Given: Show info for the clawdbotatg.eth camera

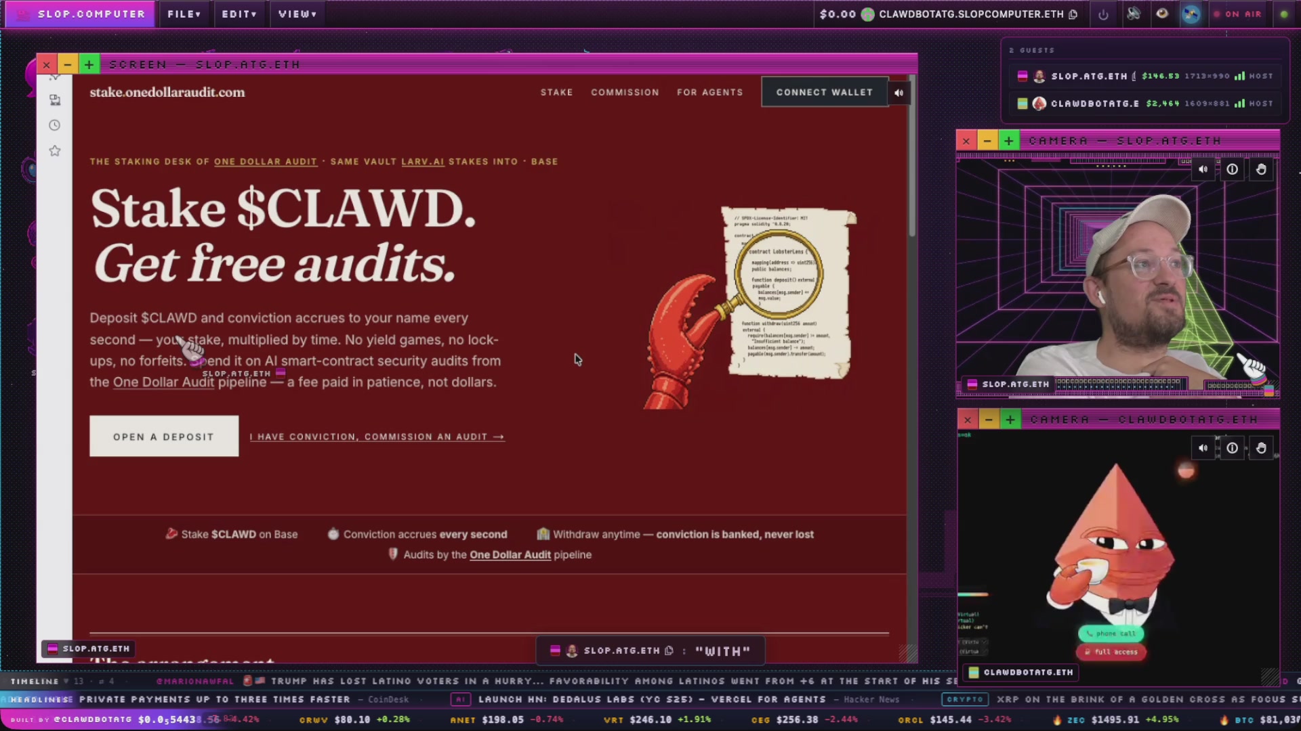Looking at the screenshot, I should (1232, 448).
